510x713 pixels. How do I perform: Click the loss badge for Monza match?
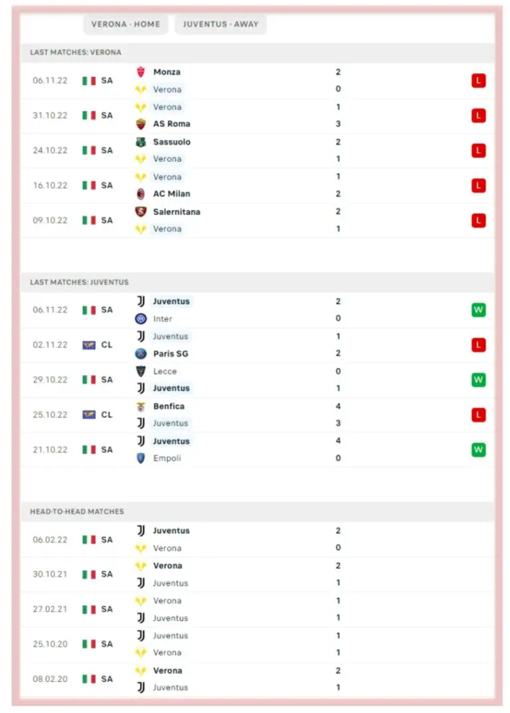point(478,81)
